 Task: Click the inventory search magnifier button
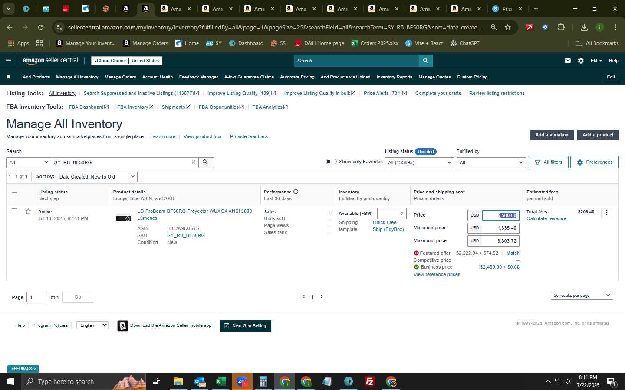[x=206, y=162]
